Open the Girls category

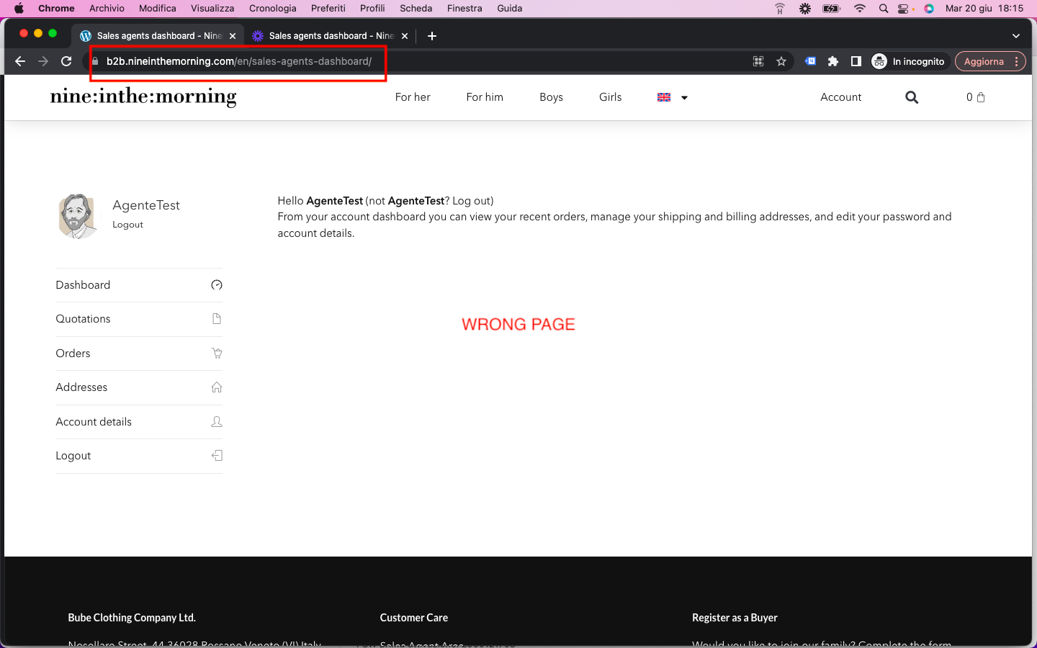(x=610, y=97)
